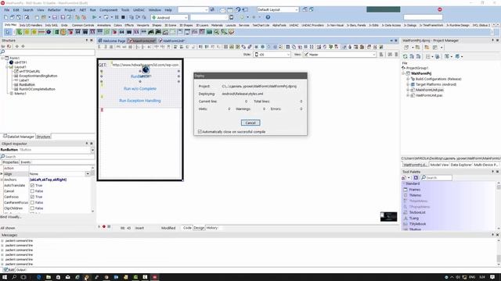Screen dimensions: 501x281
Task: Pick the orange round Indy component icon
Action: coord(63,32)
